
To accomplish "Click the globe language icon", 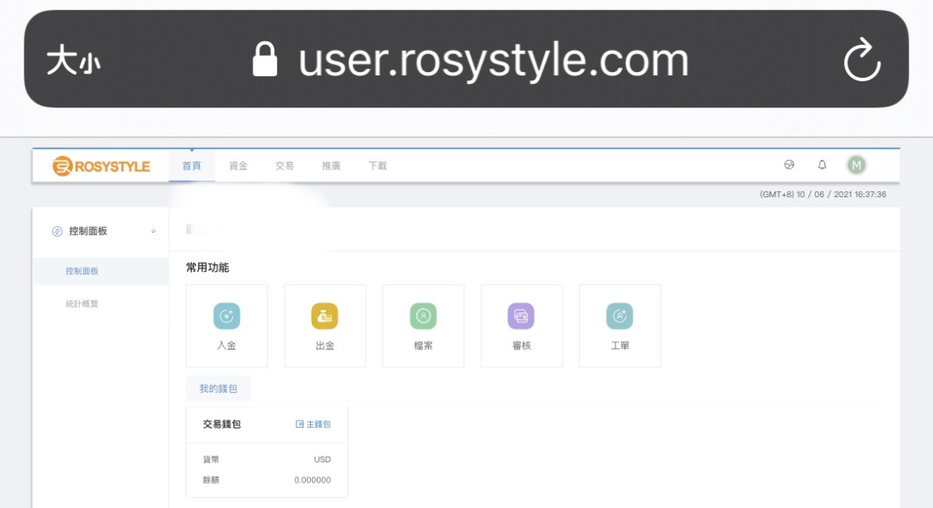I will click(789, 165).
